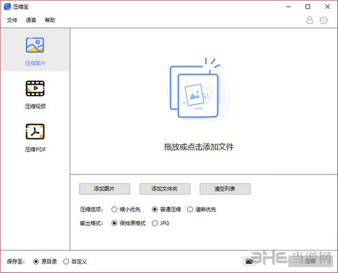
Task: Open the 压缩PDF compression mode
Action: pyautogui.click(x=35, y=138)
